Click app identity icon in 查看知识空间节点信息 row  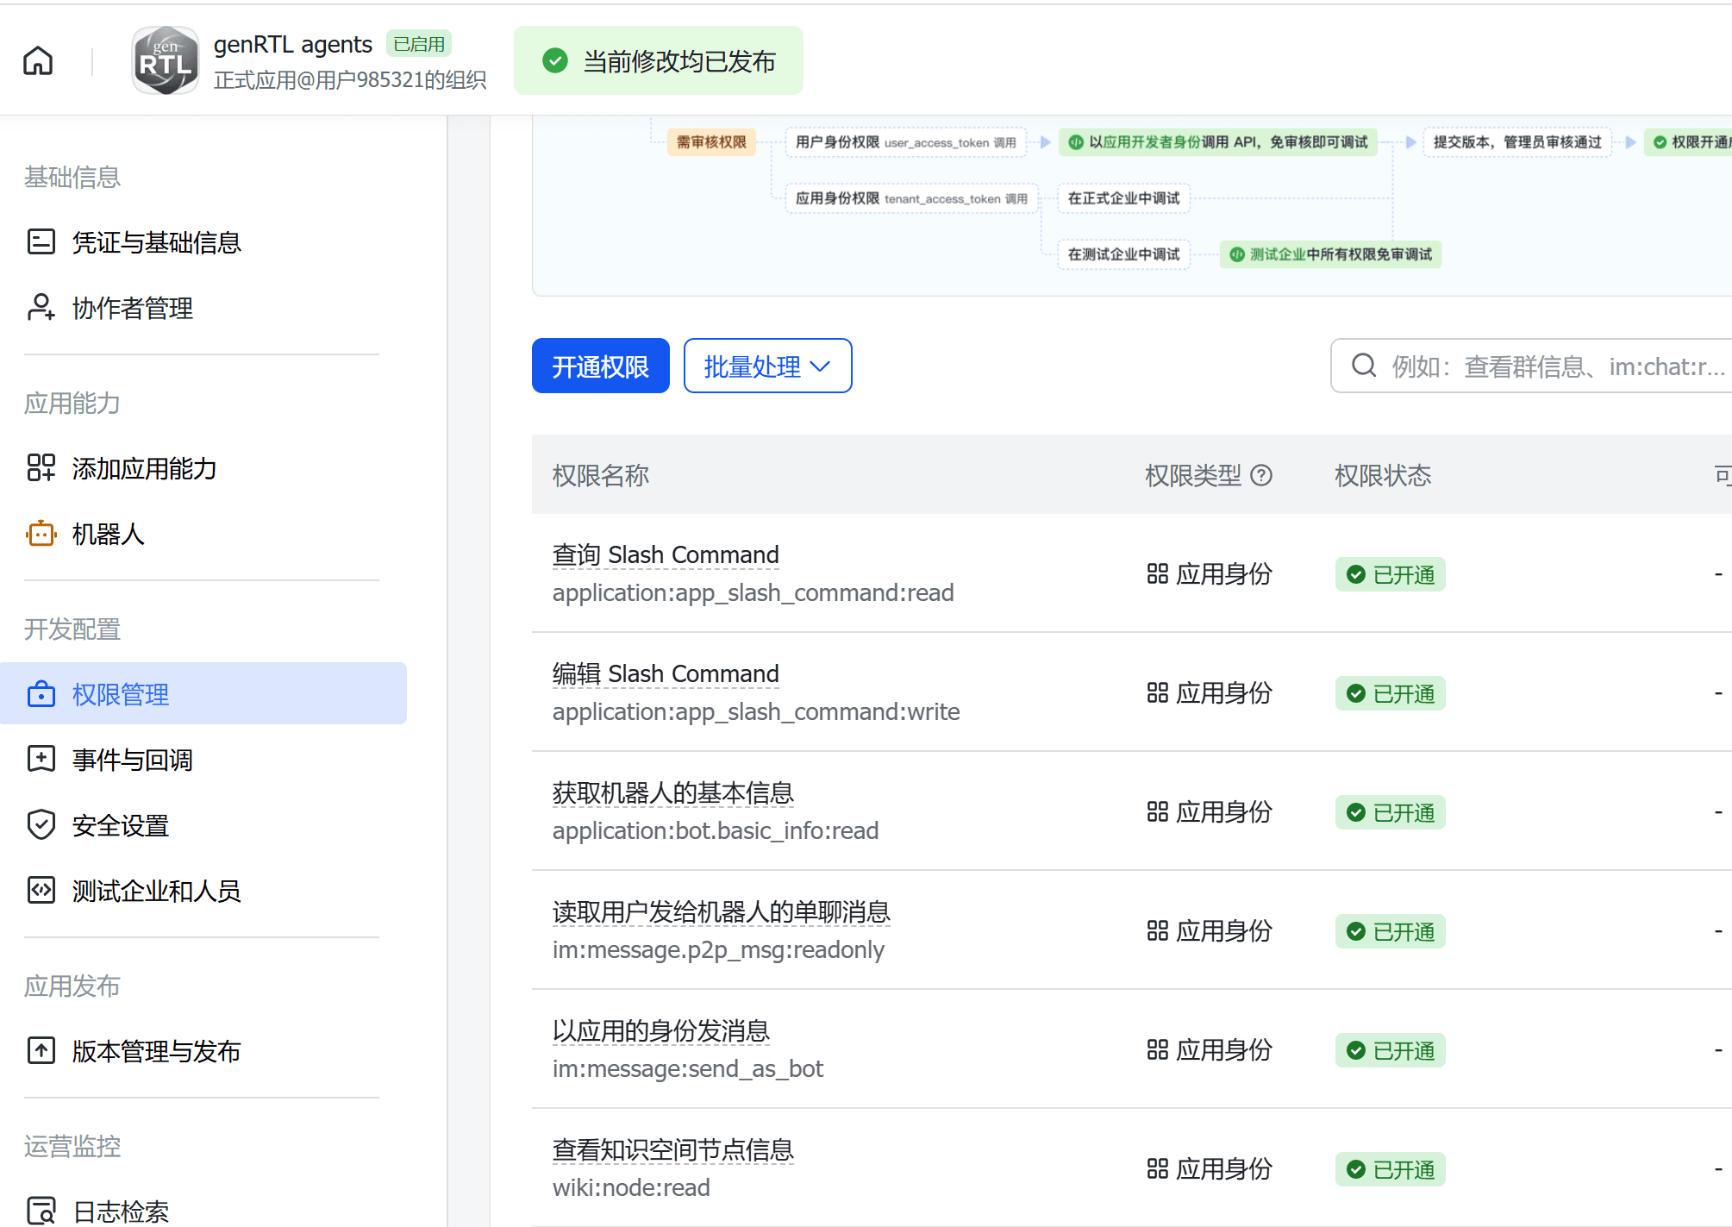pos(1158,1168)
